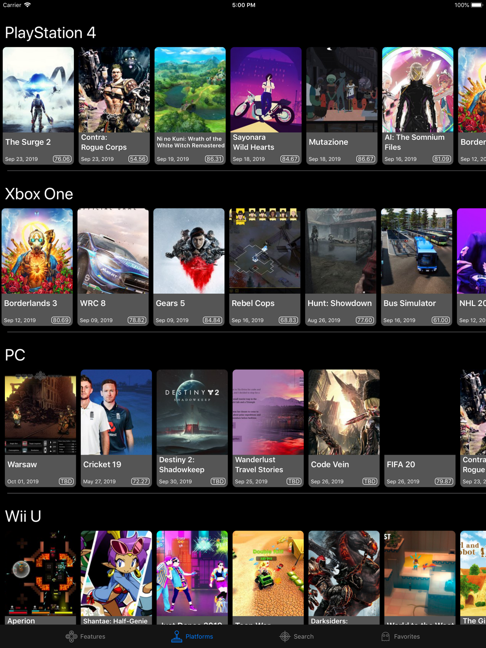Open the Favorites tab icon

click(385, 636)
